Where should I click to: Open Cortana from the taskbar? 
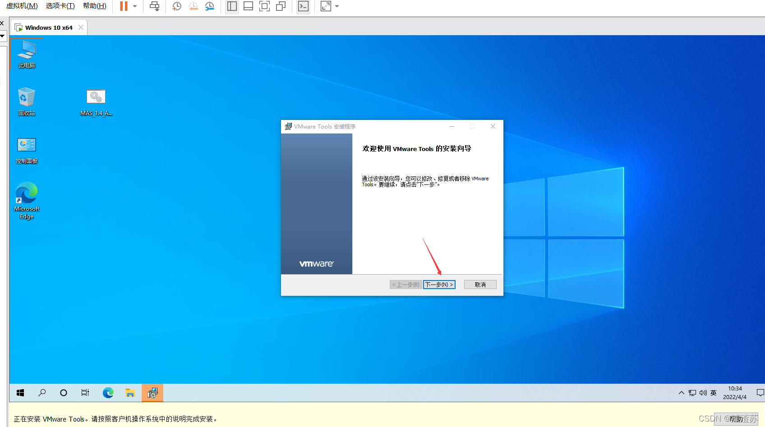pos(64,393)
